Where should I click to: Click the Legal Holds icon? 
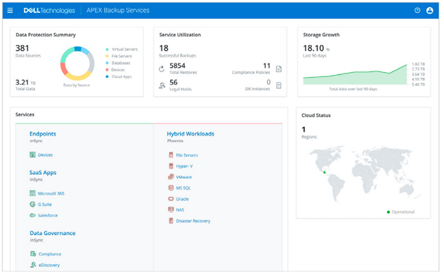coord(162,85)
